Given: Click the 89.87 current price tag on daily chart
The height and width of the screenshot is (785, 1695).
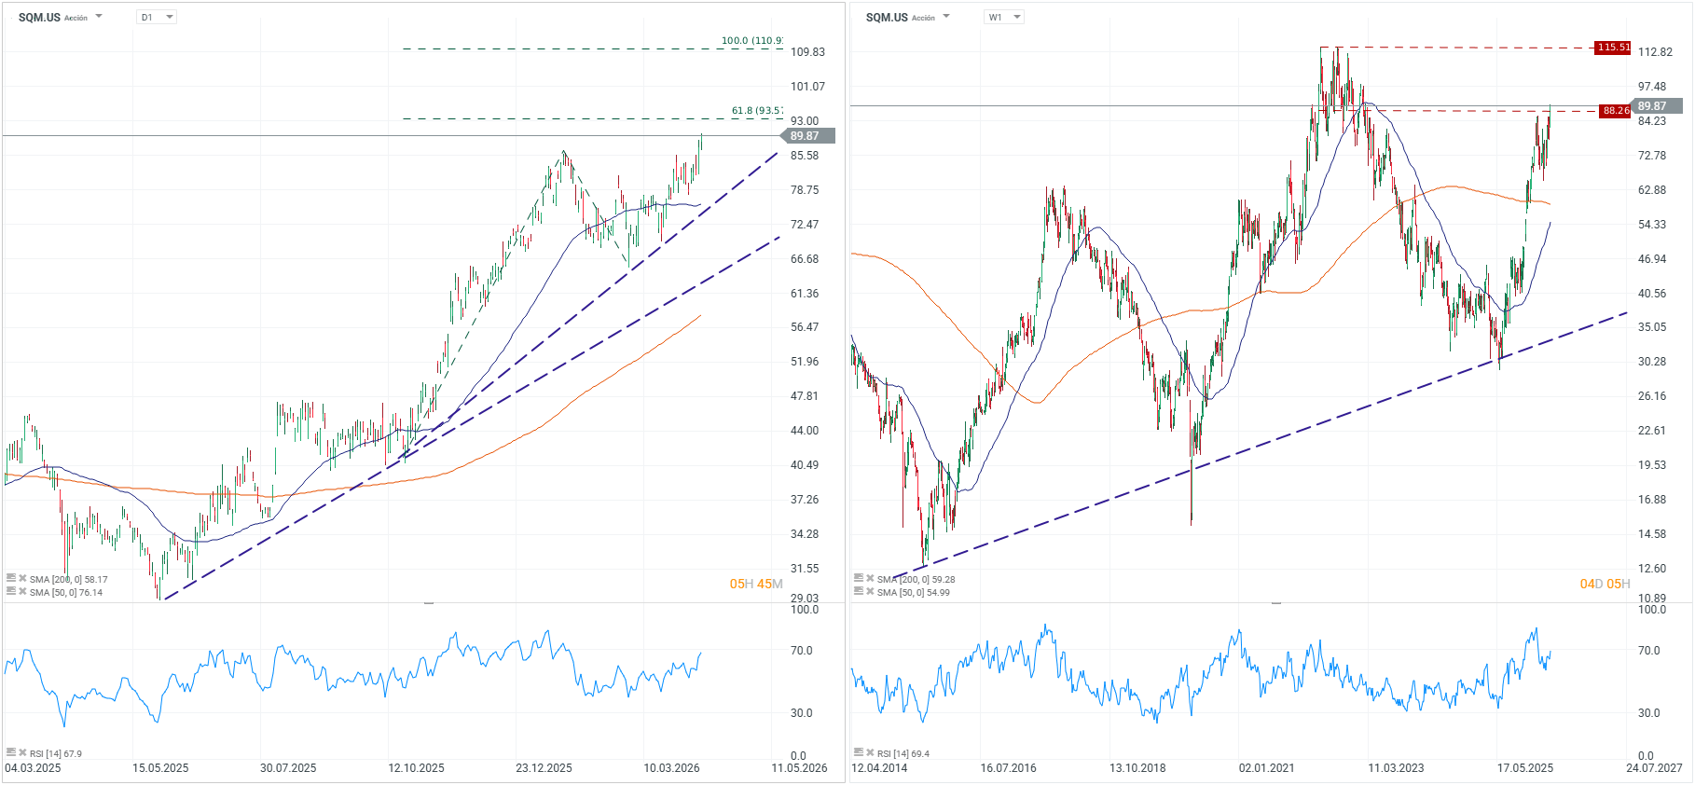Looking at the screenshot, I should pos(807,136).
